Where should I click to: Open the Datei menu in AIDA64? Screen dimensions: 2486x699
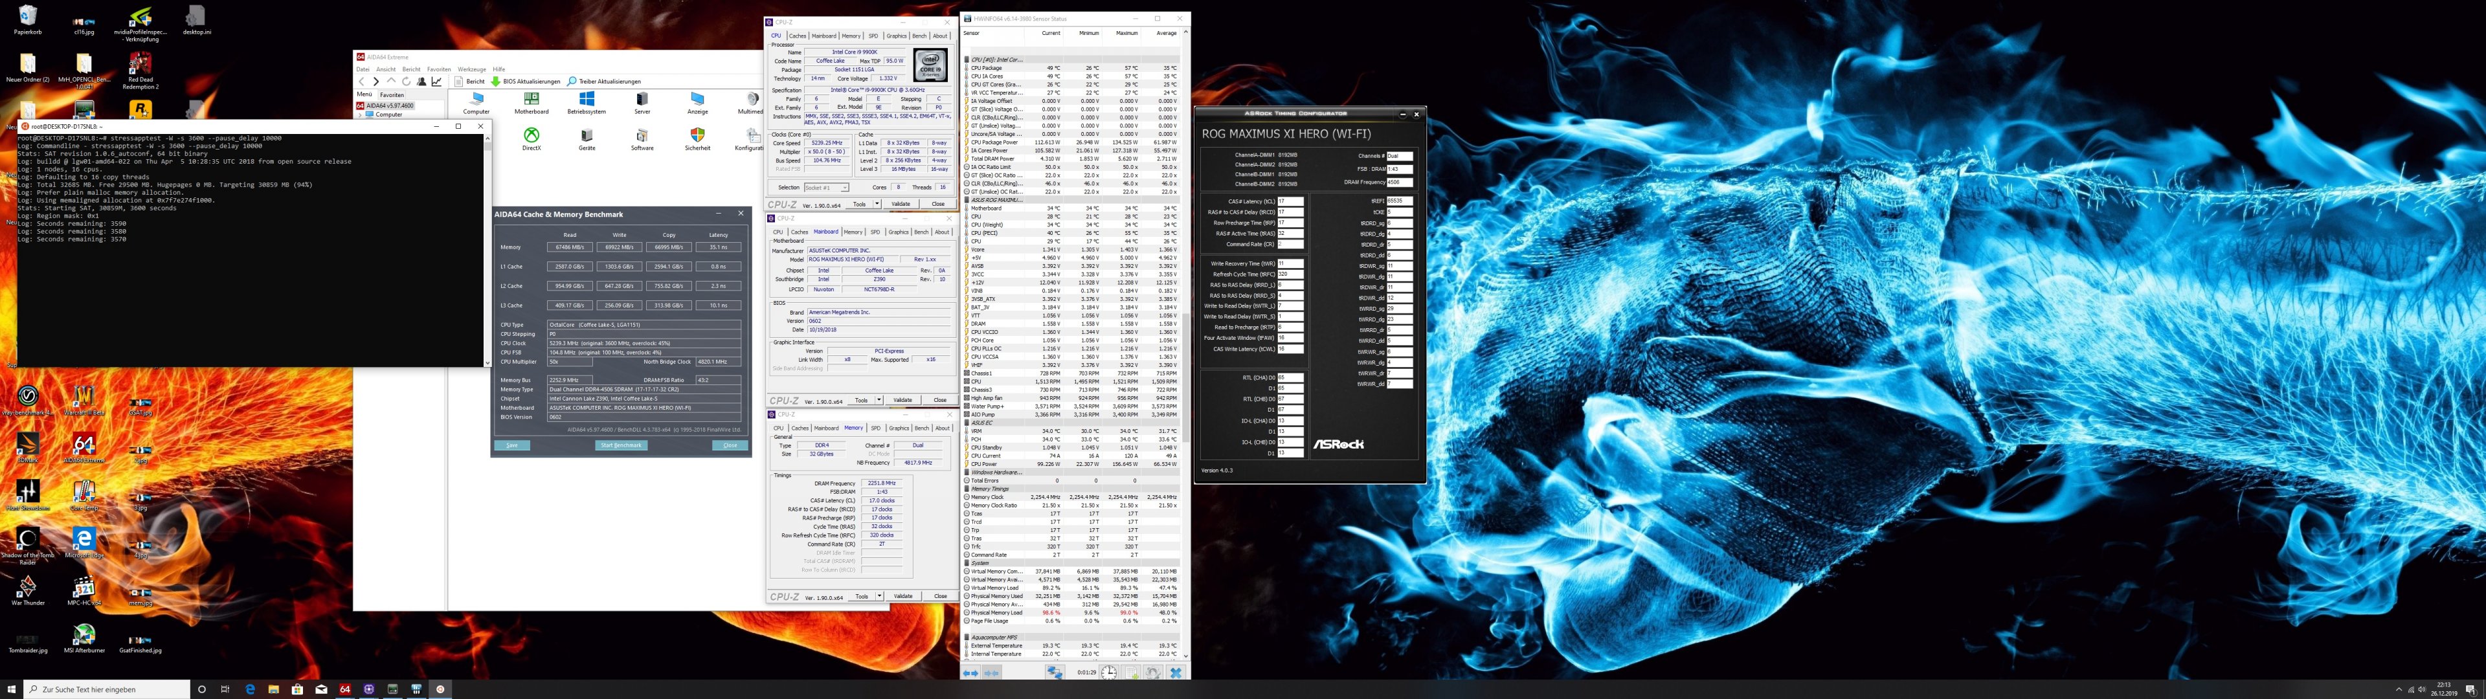(x=363, y=69)
